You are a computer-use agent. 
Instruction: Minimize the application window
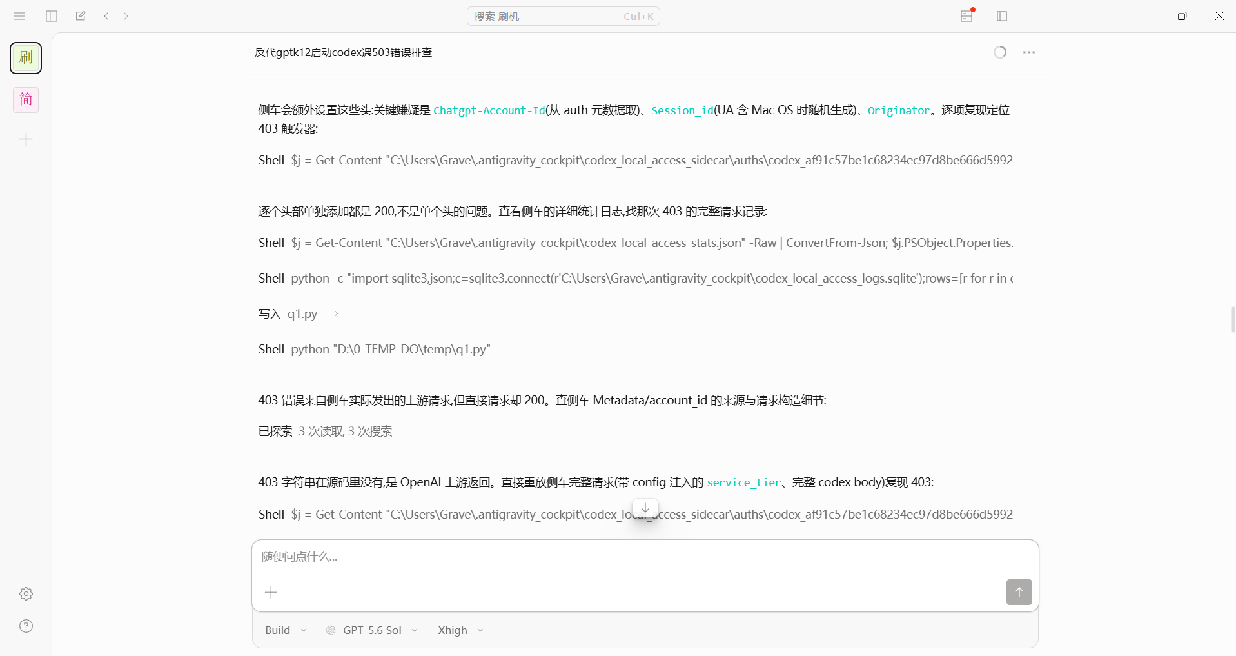(x=1146, y=16)
